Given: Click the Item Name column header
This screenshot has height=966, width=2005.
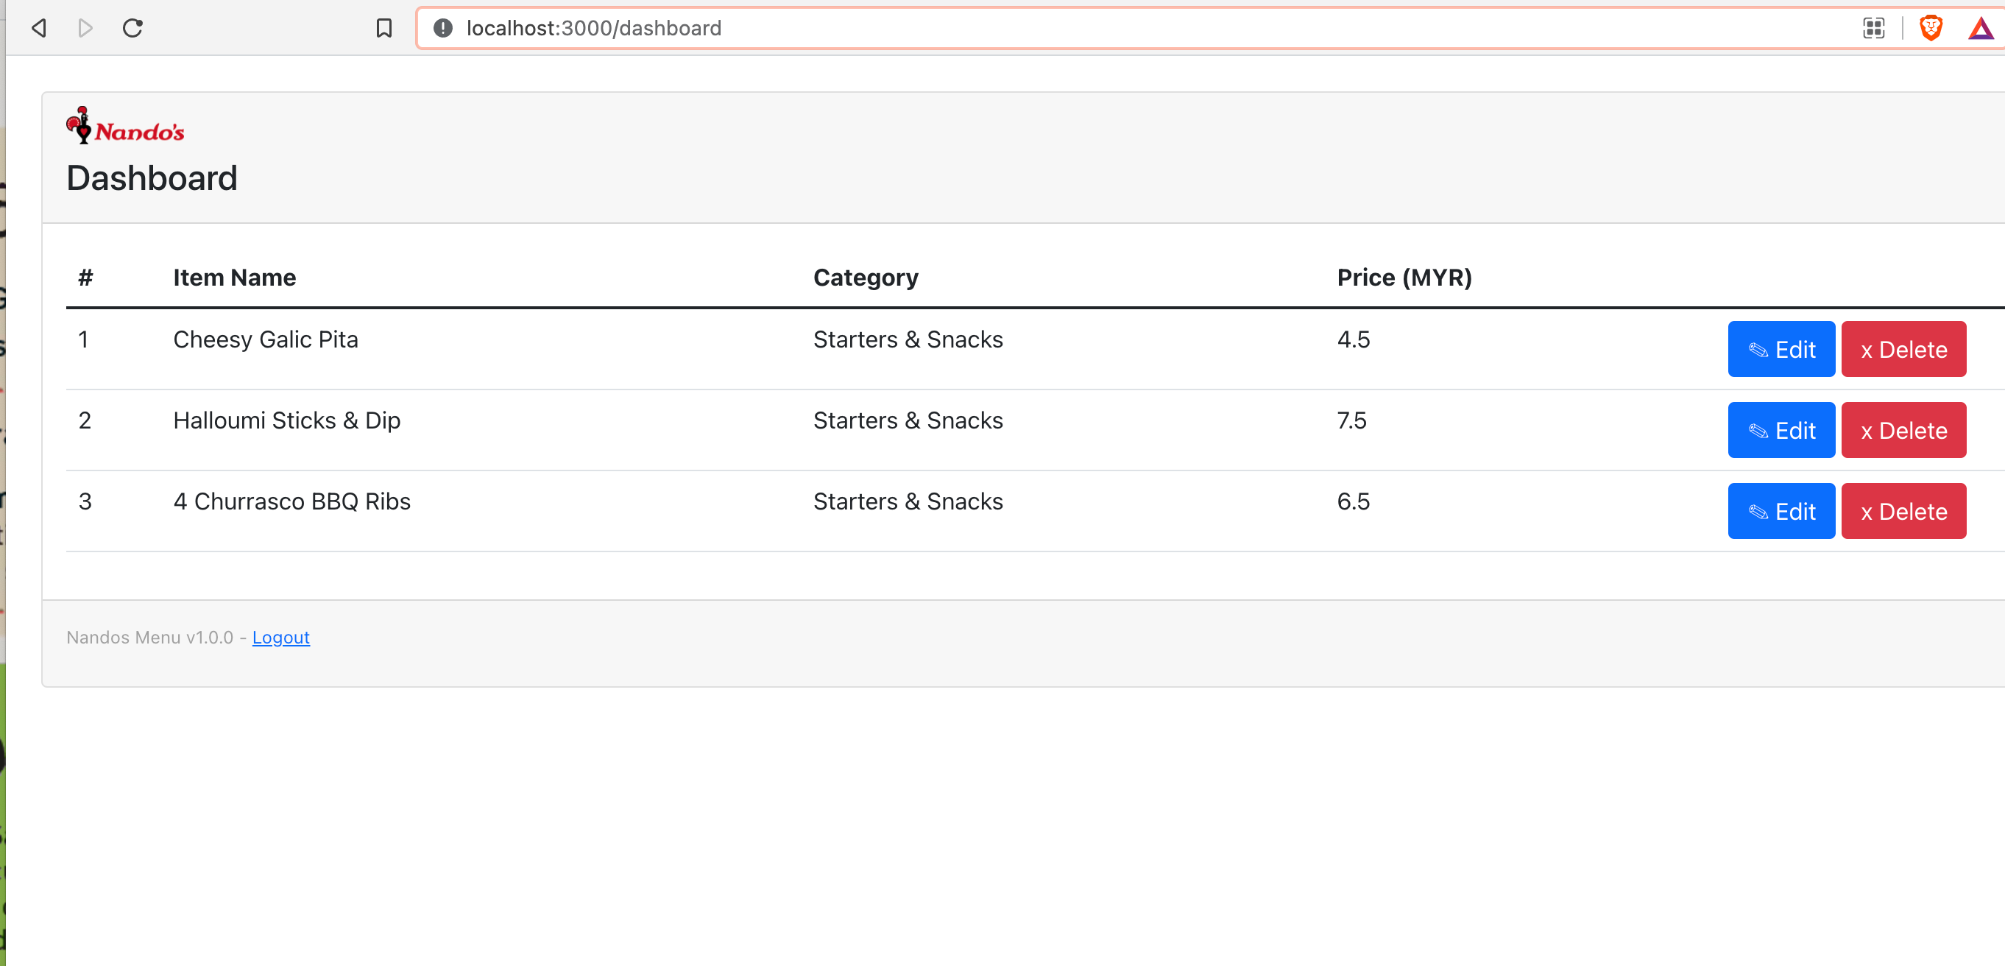Looking at the screenshot, I should pyautogui.click(x=234, y=278).
